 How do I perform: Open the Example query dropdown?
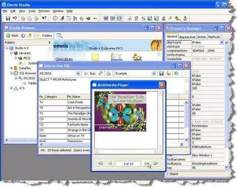pos(154,74)
